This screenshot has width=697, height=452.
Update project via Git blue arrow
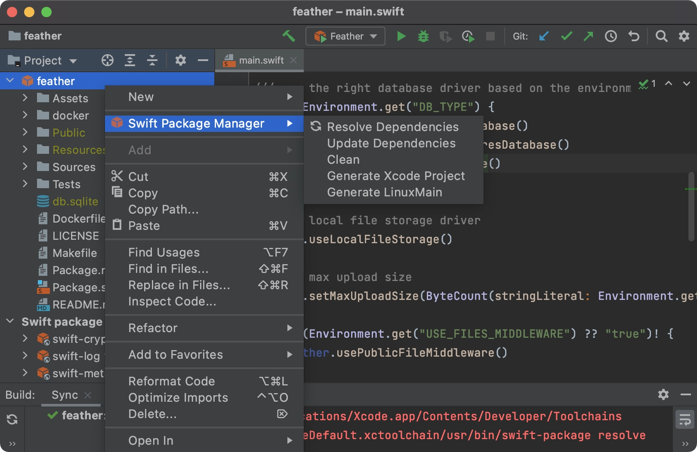coord(544,36)
